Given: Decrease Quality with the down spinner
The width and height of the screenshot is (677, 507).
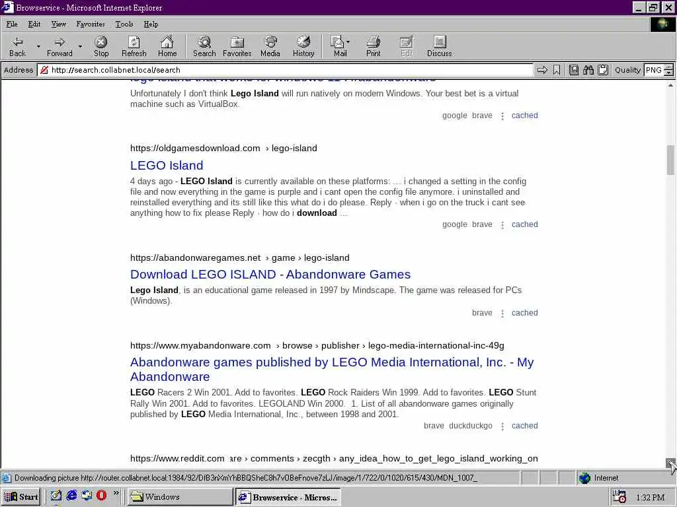Looking at the screenshot, I should (x=668, y=73).
